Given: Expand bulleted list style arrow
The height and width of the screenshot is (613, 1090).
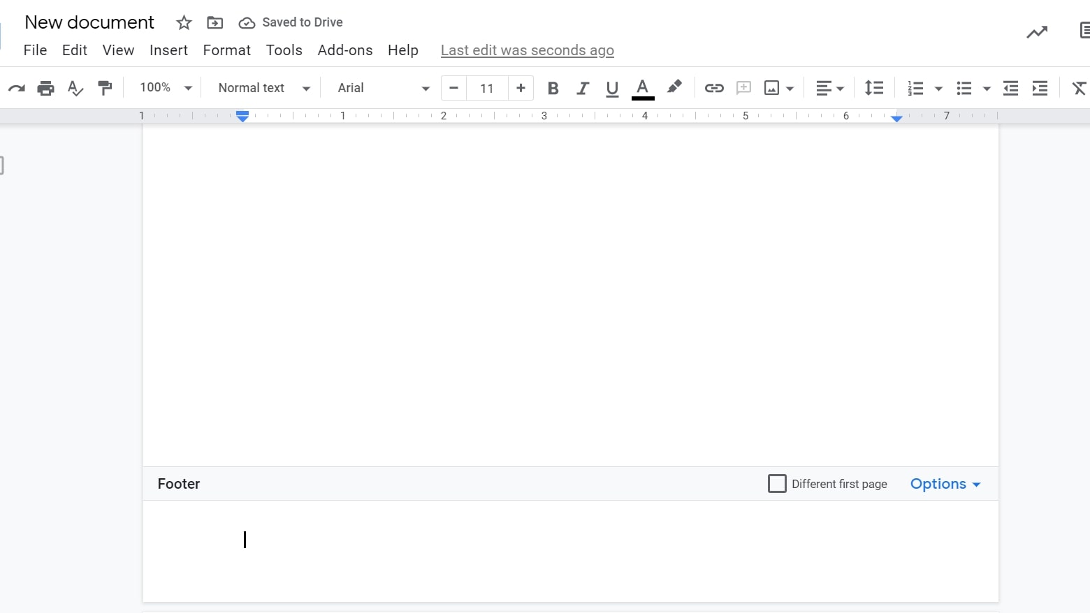Looking at the screenshot, I should 987,89.
